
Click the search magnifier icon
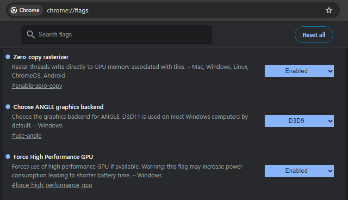tap(31, 35)
